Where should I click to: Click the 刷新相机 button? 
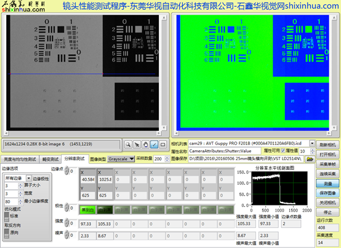point(327,145)
